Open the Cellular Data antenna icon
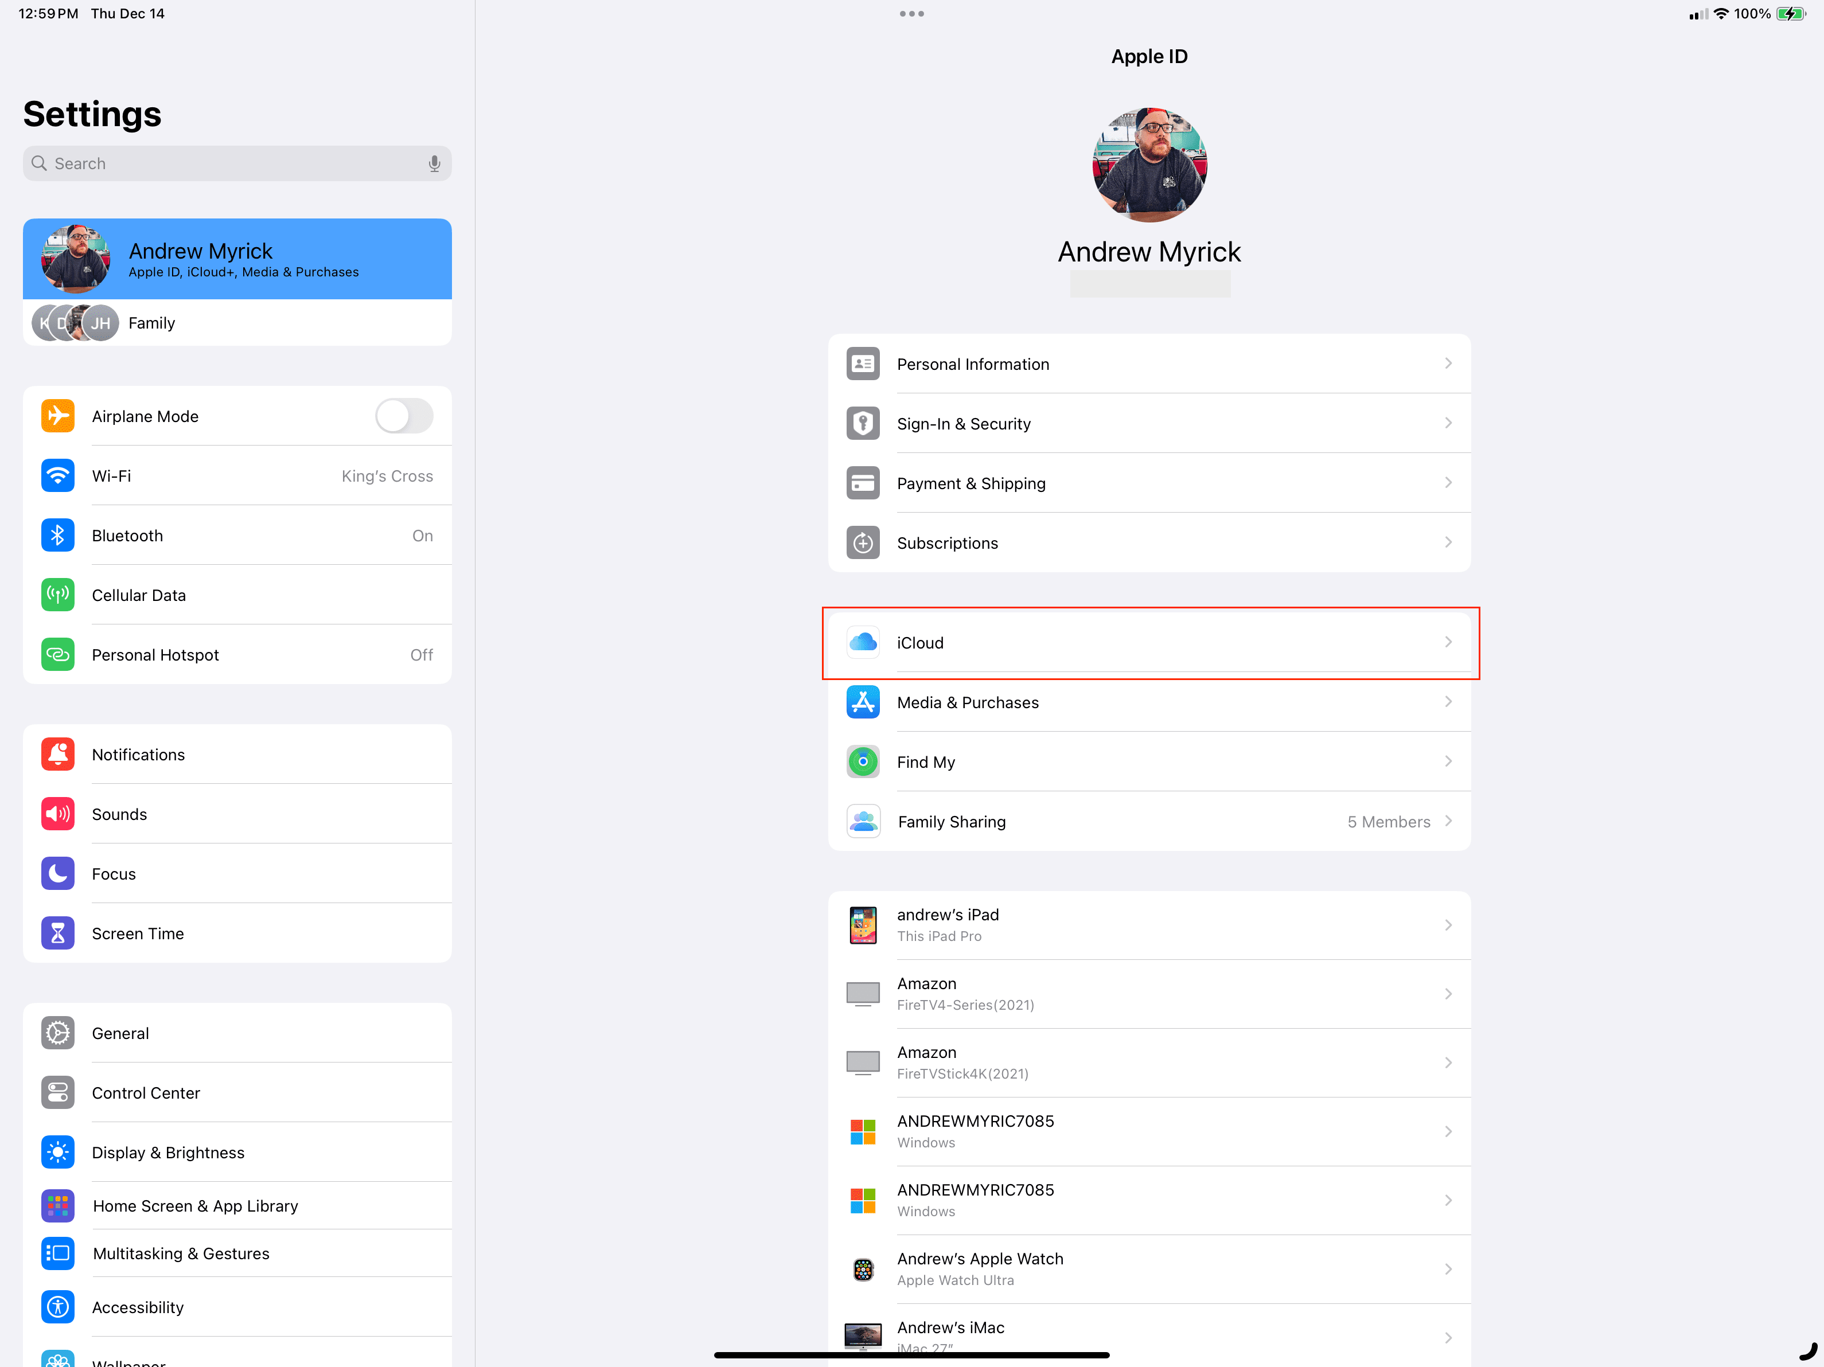The height and width of the screenshot is (1367, 1824). click(58, 595)
